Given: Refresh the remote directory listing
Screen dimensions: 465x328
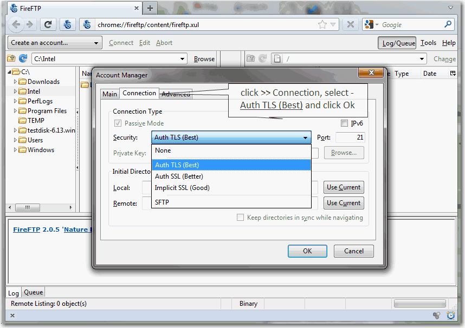Looking at the screenshot, I should (262, 58).
